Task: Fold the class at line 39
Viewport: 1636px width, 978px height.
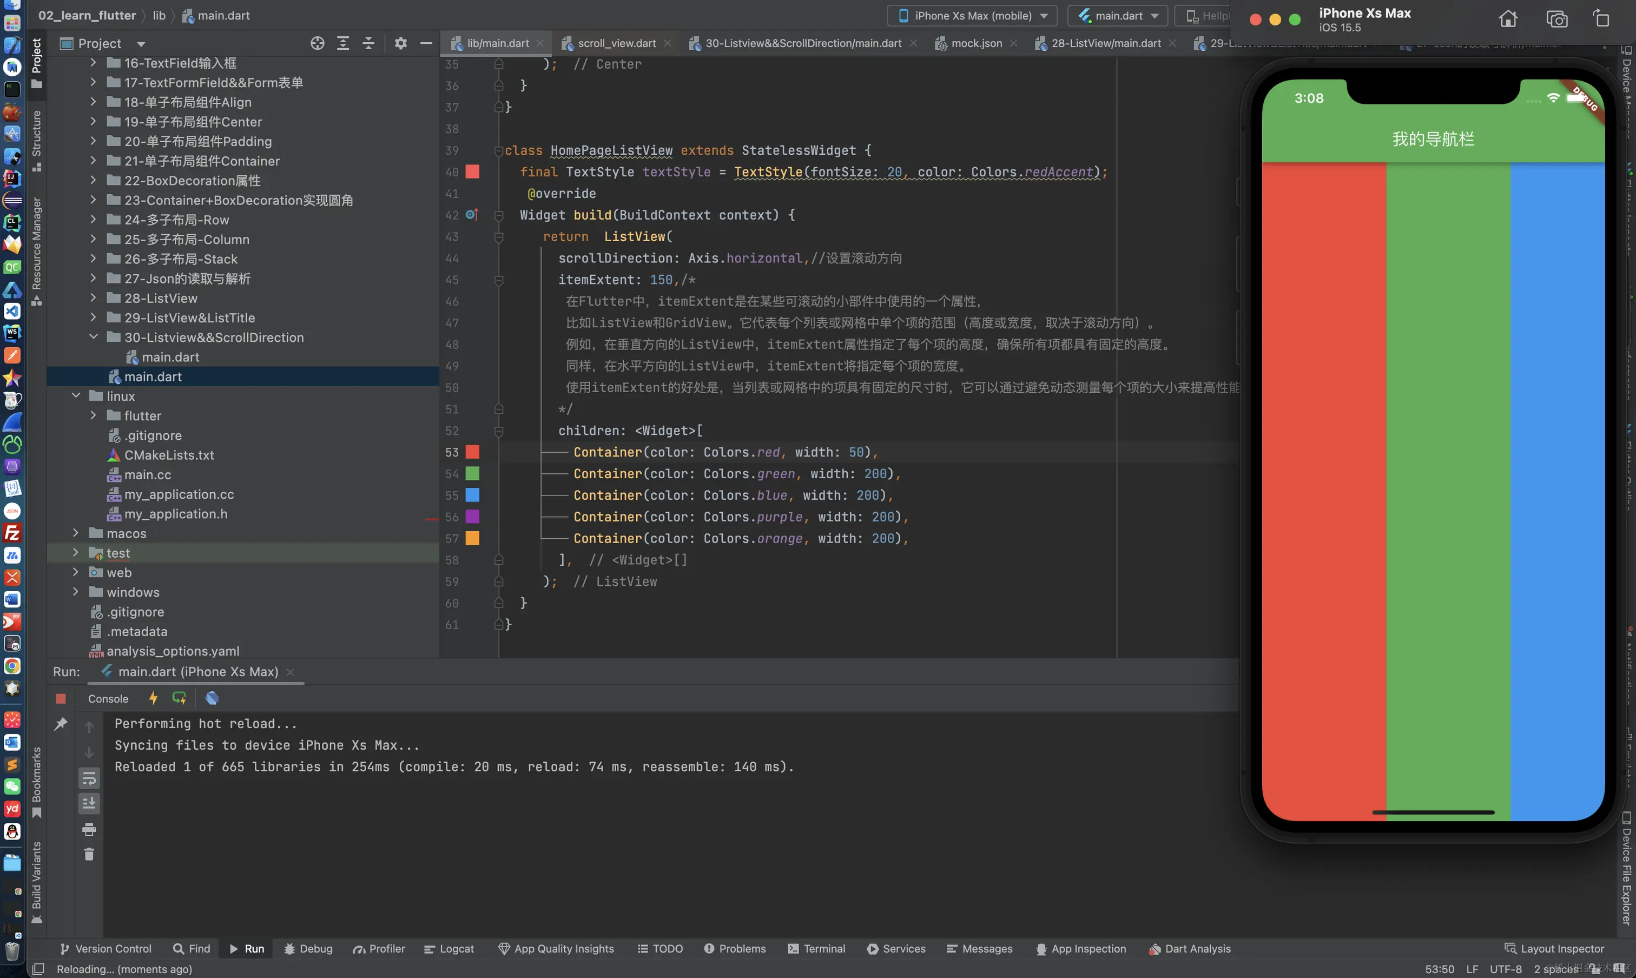Action: point(499,150)
